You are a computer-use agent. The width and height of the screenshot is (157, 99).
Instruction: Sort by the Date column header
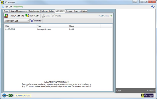(20, 26)
